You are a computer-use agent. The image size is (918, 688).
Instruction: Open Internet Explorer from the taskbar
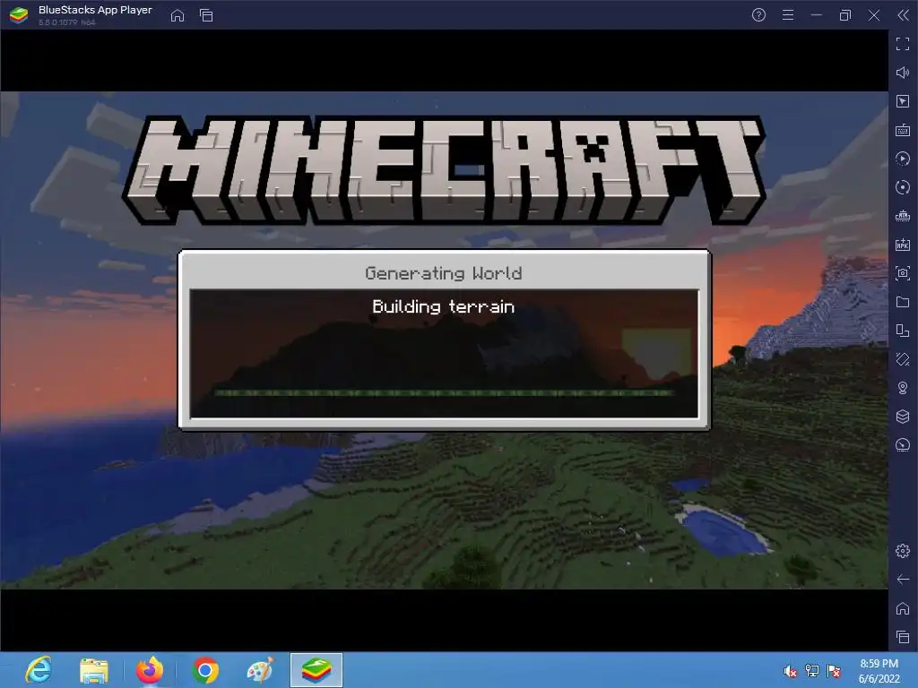click(39, 670)
